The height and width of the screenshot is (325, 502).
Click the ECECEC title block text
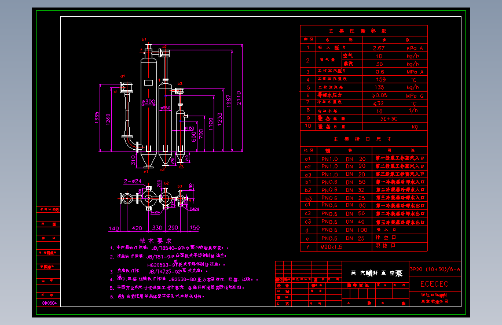[x=434, y=284]
